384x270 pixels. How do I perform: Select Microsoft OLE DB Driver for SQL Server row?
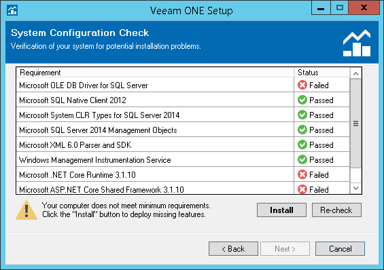(x=183, y=85)
